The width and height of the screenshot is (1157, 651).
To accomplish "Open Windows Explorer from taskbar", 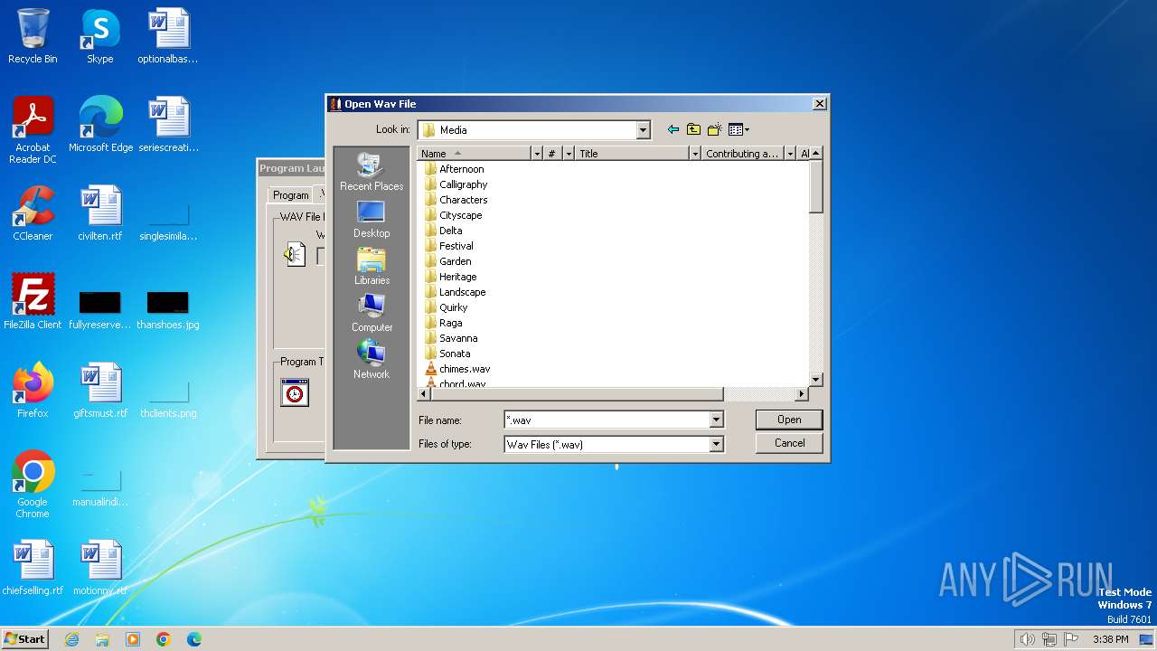I will click(102, 639).
